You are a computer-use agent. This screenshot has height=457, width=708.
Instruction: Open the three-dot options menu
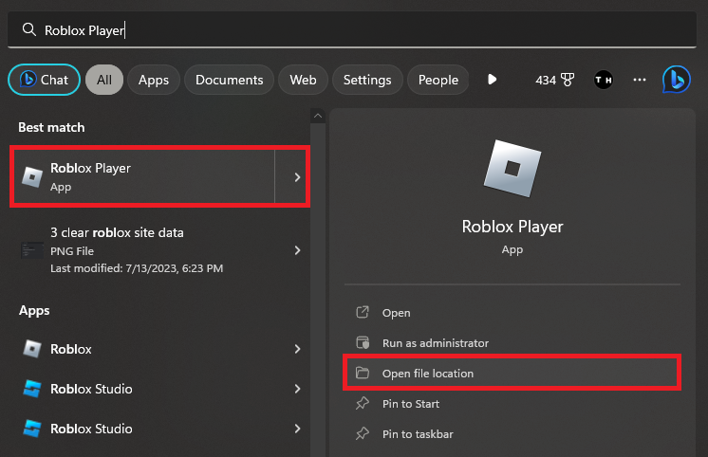coord(640,80)
